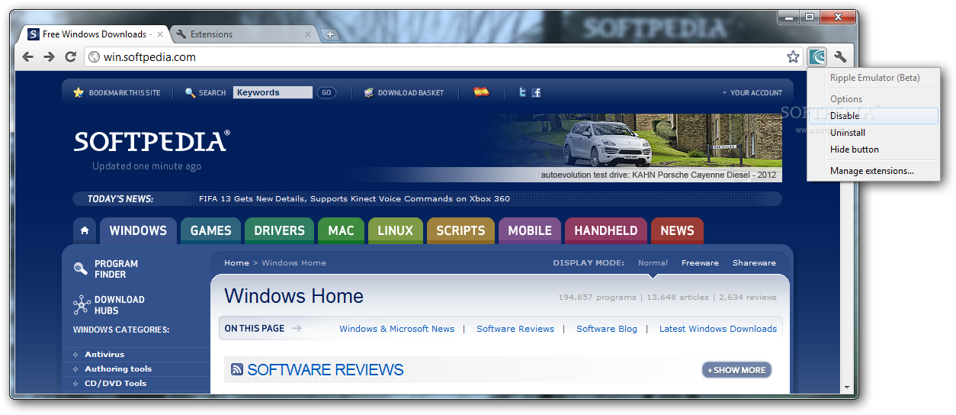The width and height of the screenshot is (956, 415).
Task: Open the LINUX category tab
Action: tap(395, 230)
